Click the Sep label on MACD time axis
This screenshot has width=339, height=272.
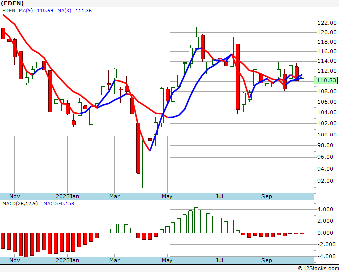(x=267, y=260)
